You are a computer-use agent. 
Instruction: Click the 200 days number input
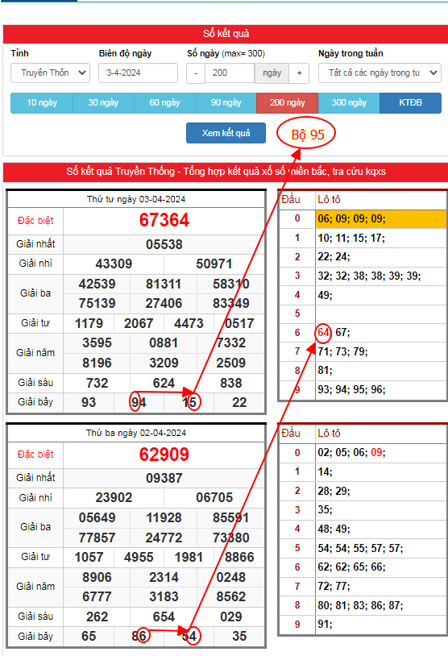pyautogui.click(x=230, y=73)
